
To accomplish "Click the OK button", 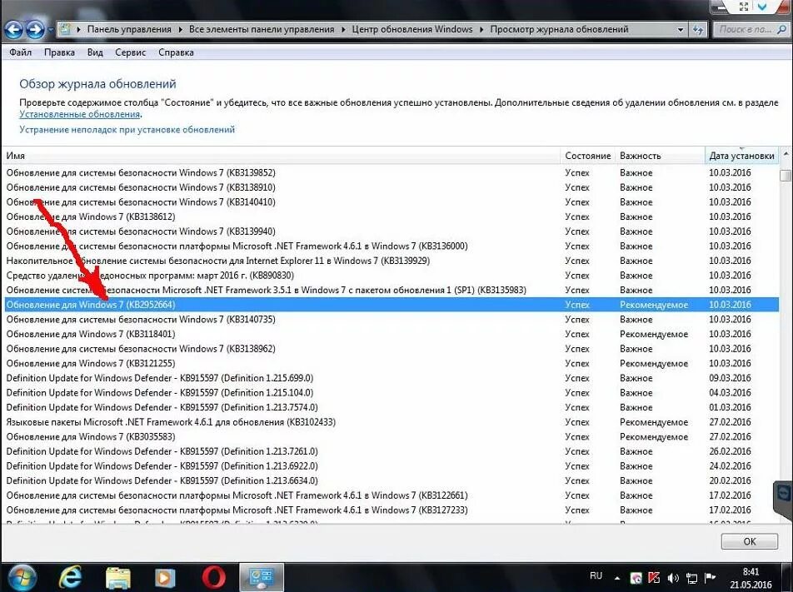I will (749, 541).
